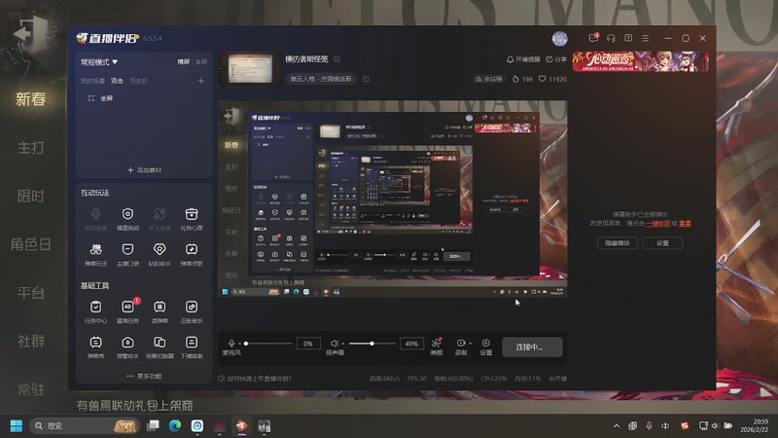Viewport: 778px width, 438px height.
Task: Open messages icon with red badge
Action: pos(593,38)
